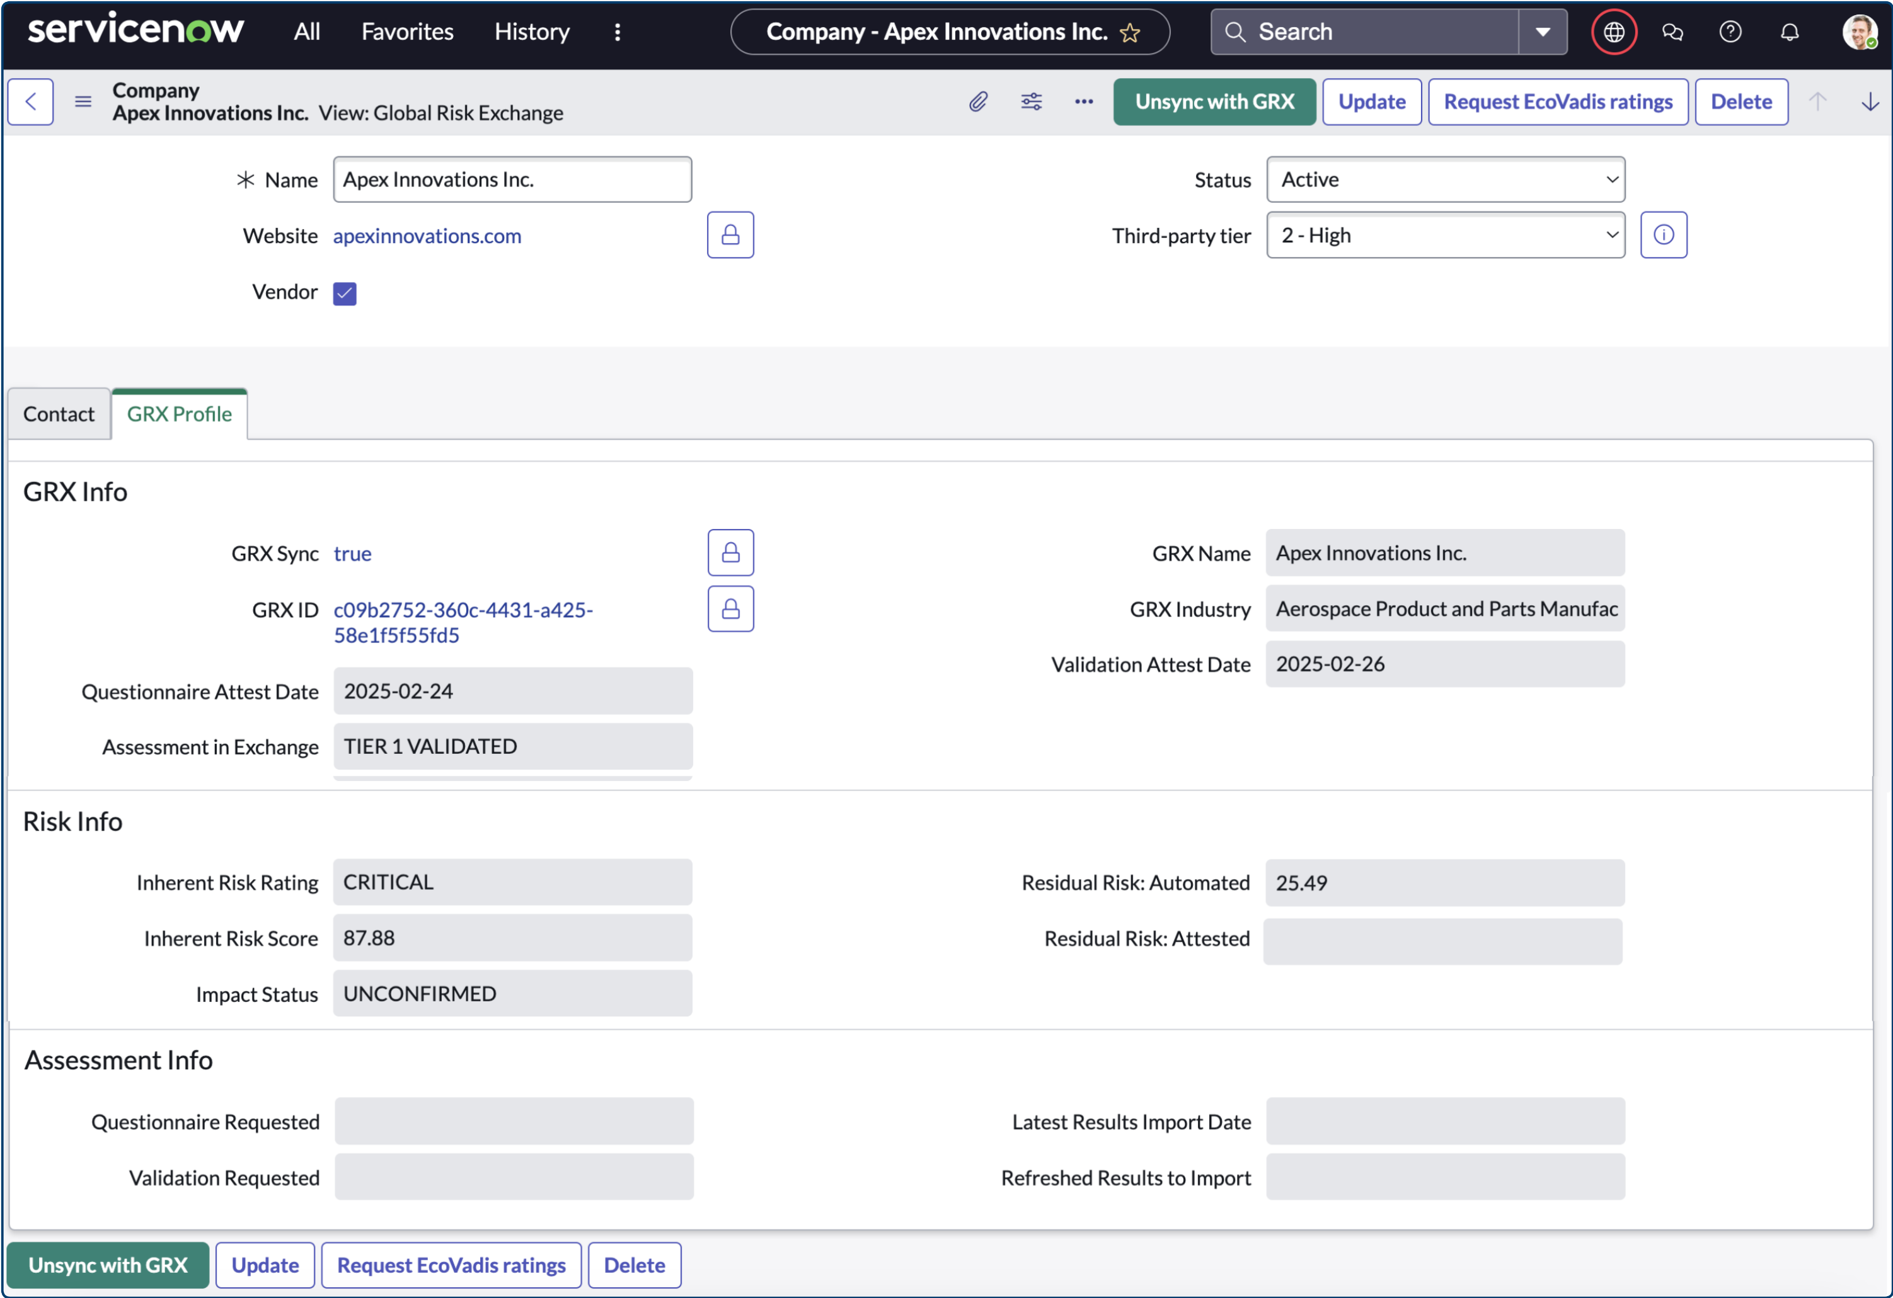Unlock the GRX ID lock icon
This screenshot has width=1893, height=1298.
point(730,609)
